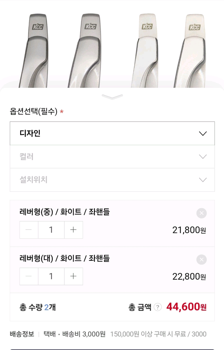224x350 pixels.
Task: Click the plus icon for 레버형(중) quantity
Action: point(73,230)
